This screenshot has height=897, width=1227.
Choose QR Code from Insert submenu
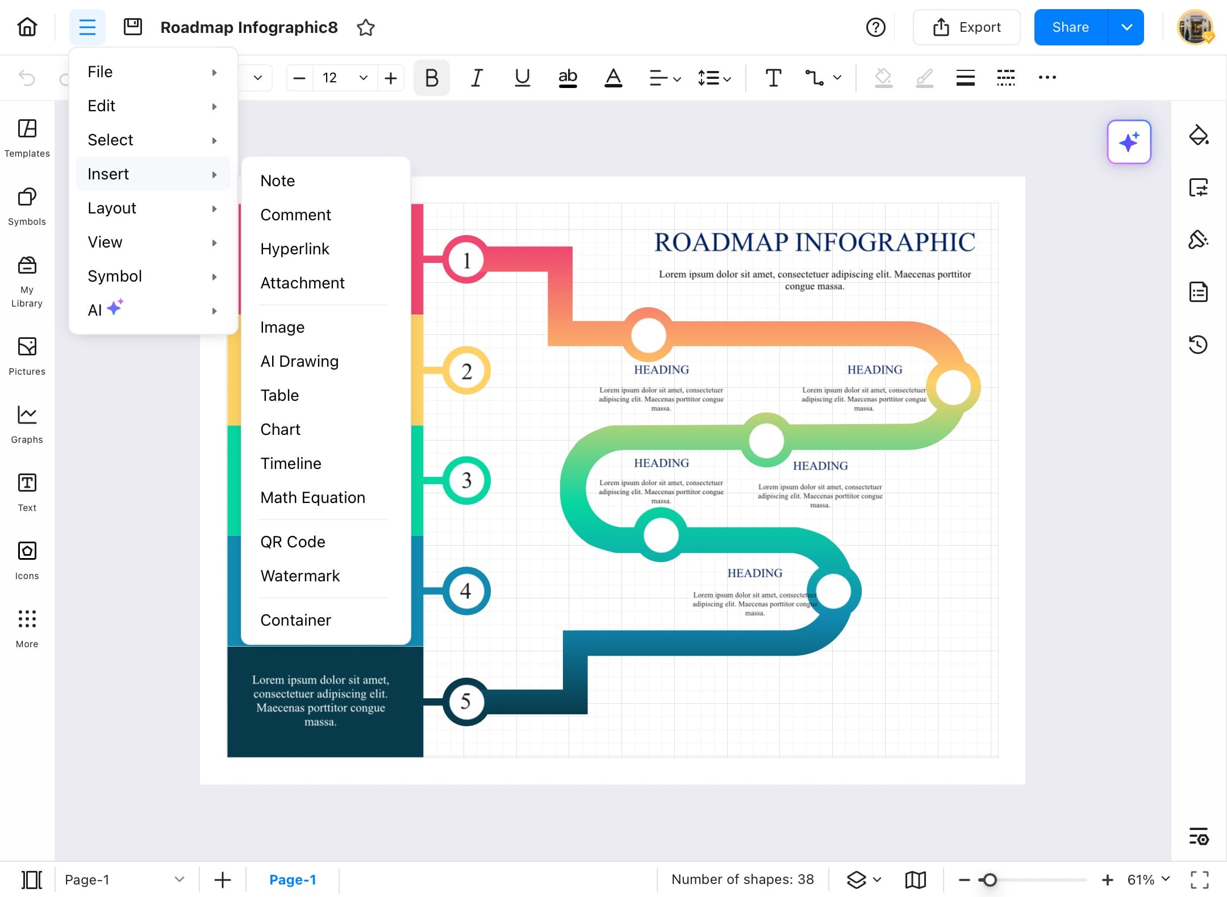pyautogui.click(x=293, y=542)
